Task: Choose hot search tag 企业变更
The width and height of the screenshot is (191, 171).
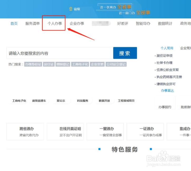Action: pos(97,64)
